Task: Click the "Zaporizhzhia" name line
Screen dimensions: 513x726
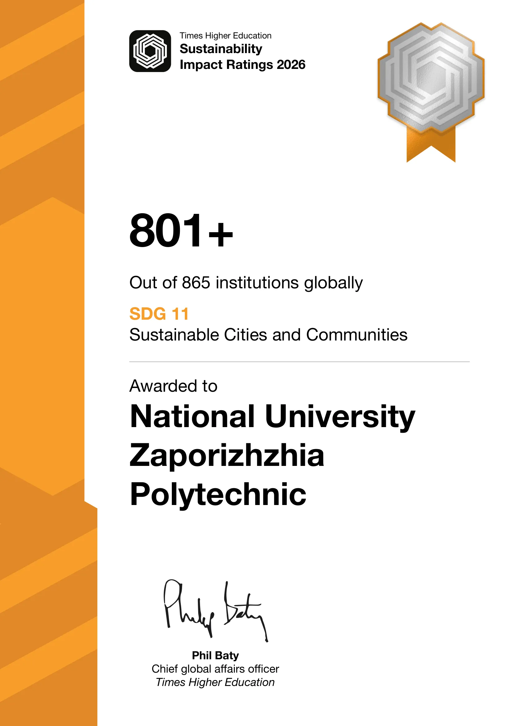Action: (227, 457)
